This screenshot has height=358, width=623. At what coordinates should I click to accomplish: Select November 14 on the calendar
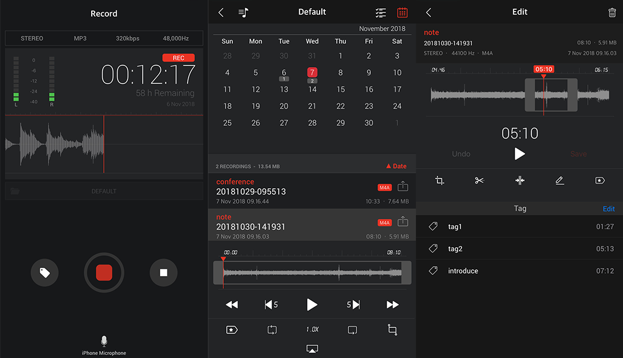[312, 89]
